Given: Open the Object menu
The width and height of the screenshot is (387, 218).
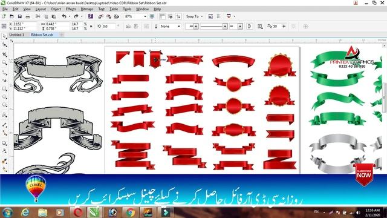Looking at the screenshot, I should (56, 9).
